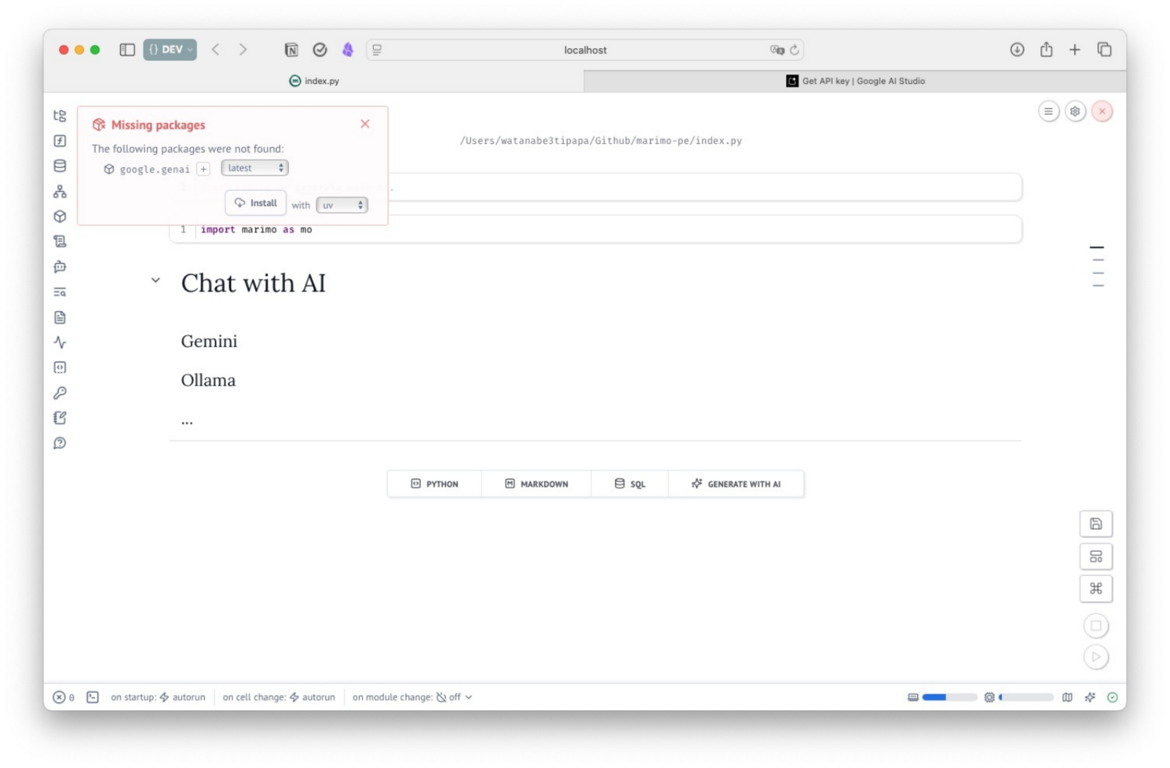Click the Notion extension icon
Screen dimensions: 1170x768
click(x=291, y=50)
